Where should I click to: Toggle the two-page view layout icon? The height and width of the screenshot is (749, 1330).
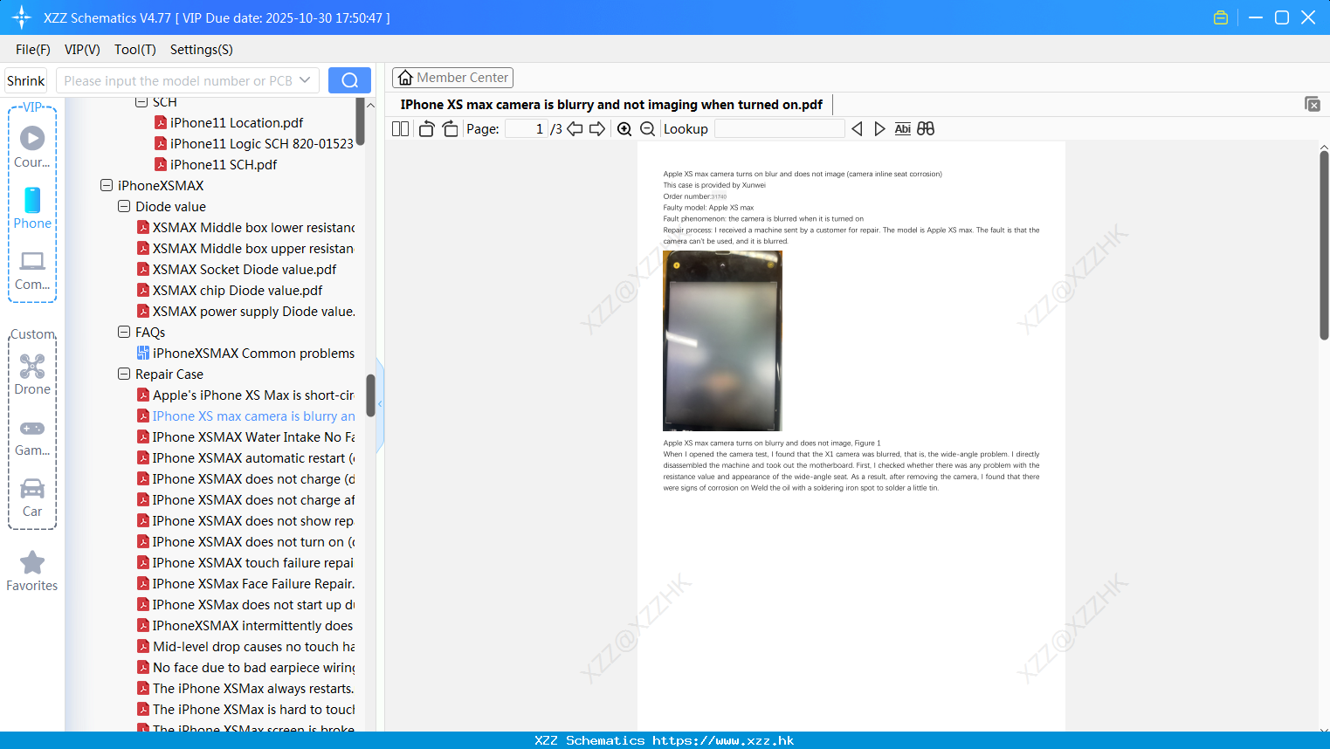tap(400, 129)
